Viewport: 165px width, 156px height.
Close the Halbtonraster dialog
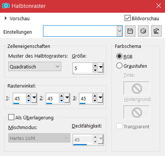[159, 6]
